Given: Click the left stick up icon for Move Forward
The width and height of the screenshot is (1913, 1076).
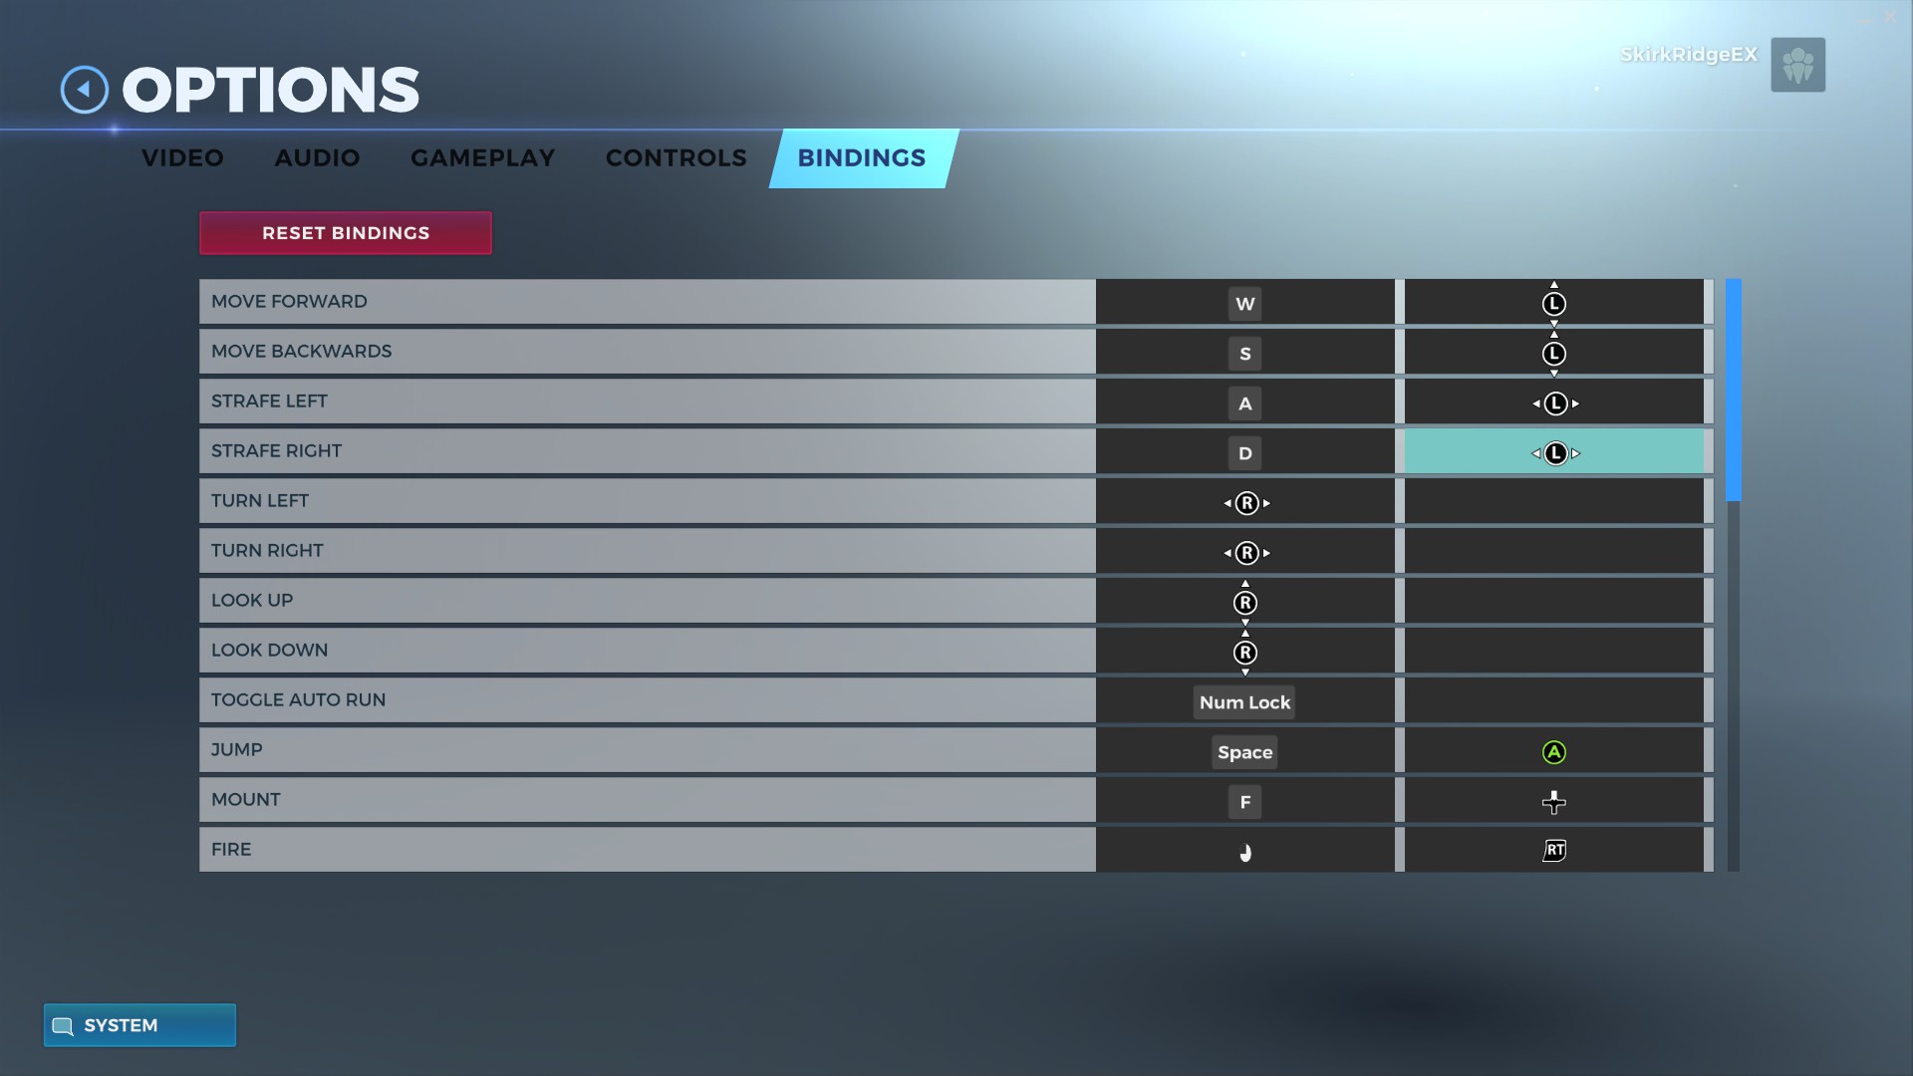Looking at the screenshot, I should 1554,302.
